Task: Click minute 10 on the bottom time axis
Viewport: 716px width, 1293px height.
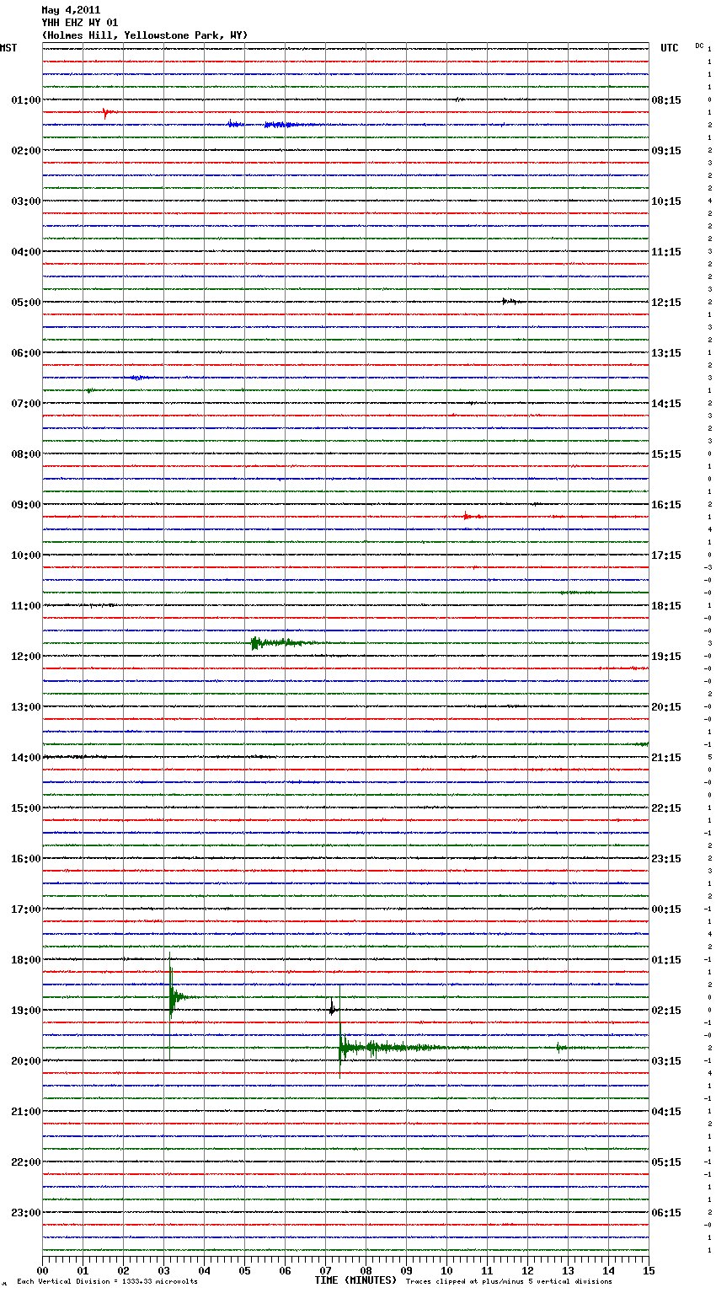Action: (446, 1270)
